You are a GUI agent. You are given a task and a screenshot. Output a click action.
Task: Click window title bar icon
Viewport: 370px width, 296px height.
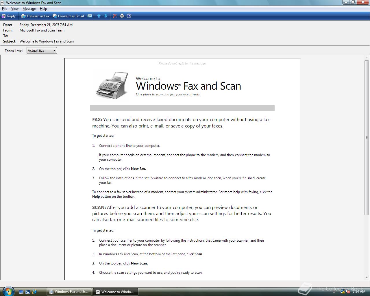click(x=2, y=3)
